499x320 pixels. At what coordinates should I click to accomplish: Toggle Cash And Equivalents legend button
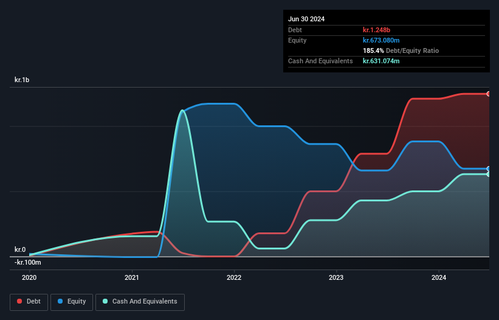pos(140,302)
